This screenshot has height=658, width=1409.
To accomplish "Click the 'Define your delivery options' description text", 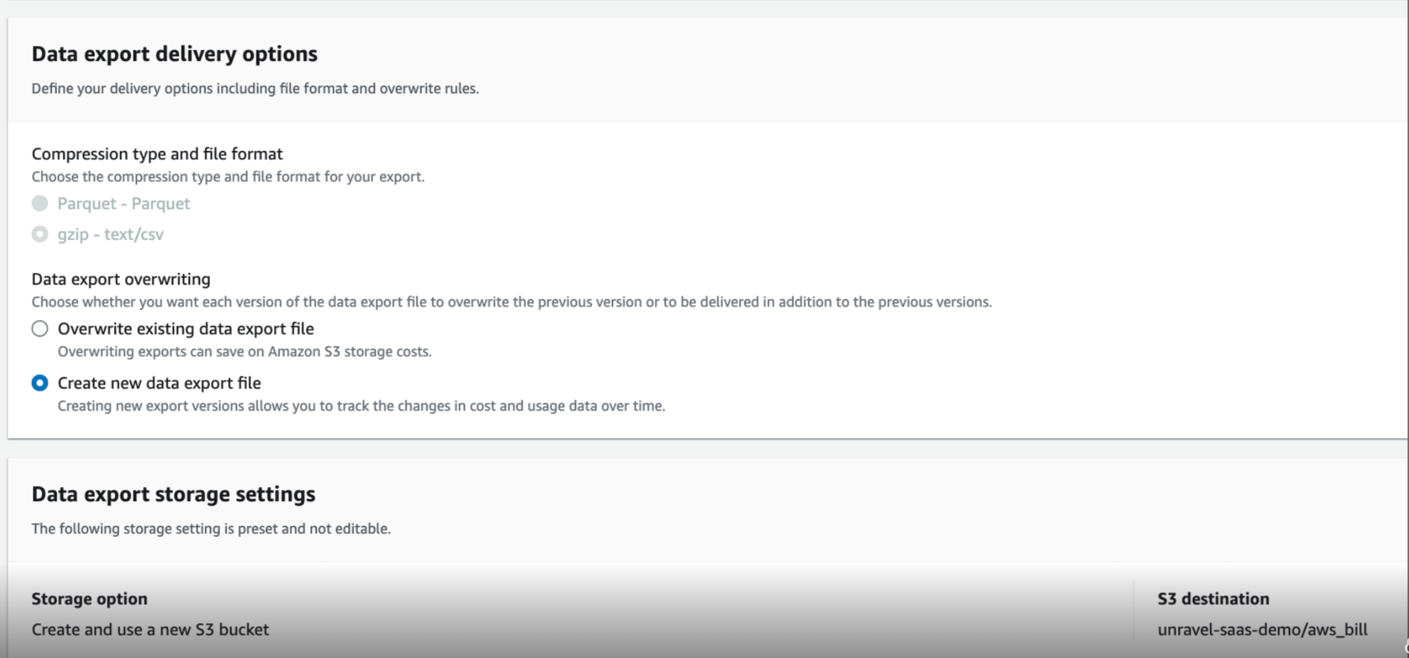I will pyautogui.click(x=255, y=88).
